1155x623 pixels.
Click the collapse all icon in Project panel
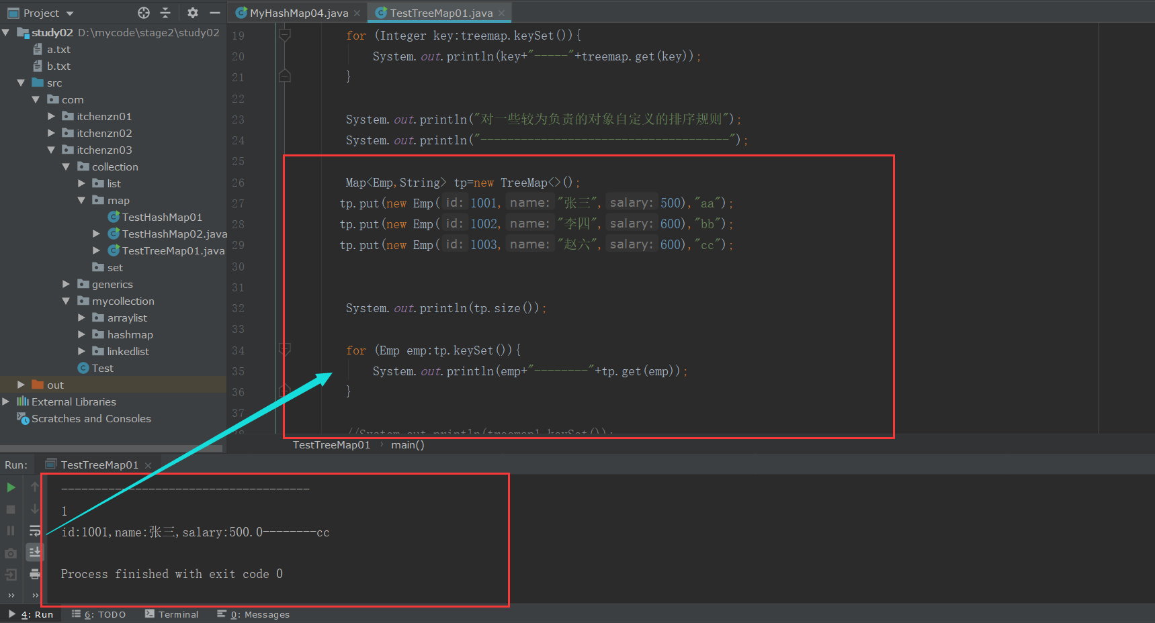point(166,13)
